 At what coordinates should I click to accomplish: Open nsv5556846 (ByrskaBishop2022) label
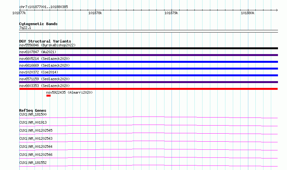47,45
